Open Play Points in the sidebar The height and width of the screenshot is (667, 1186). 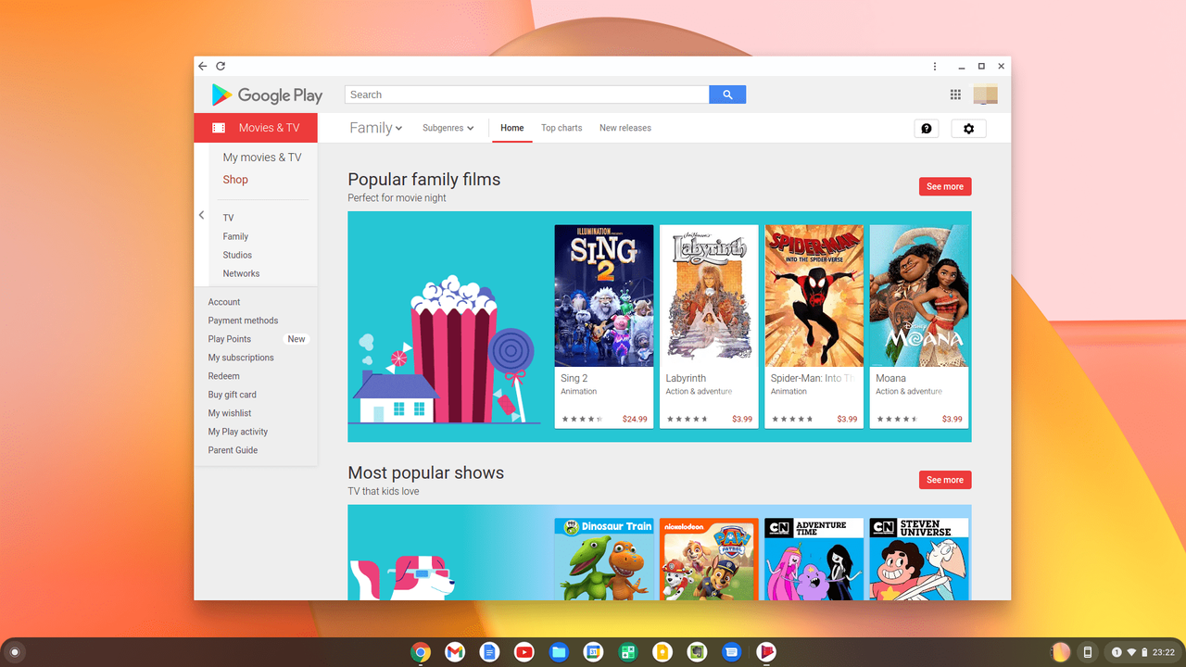tap(230, 339)
